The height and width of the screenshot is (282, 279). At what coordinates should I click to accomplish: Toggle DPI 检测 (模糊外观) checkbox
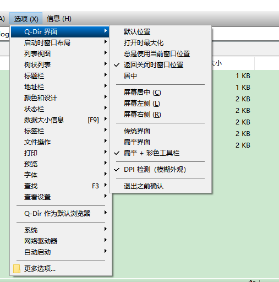[161, 170]
